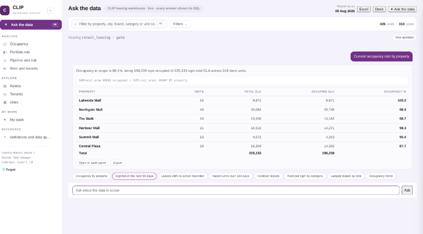
Task: Click the Occupancy icon in the sidebar
Action: pyautogui.click(x=5, y=44)
